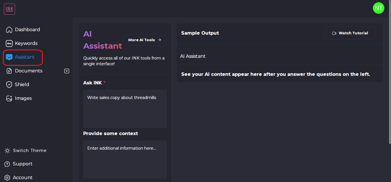Screen dimensions: 391x182
Task: Click the AI Assistant gradient title
Action: 102,40
